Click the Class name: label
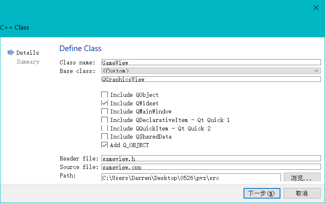Viewport: 325px width, 203px height. click(x=77, y=62)
